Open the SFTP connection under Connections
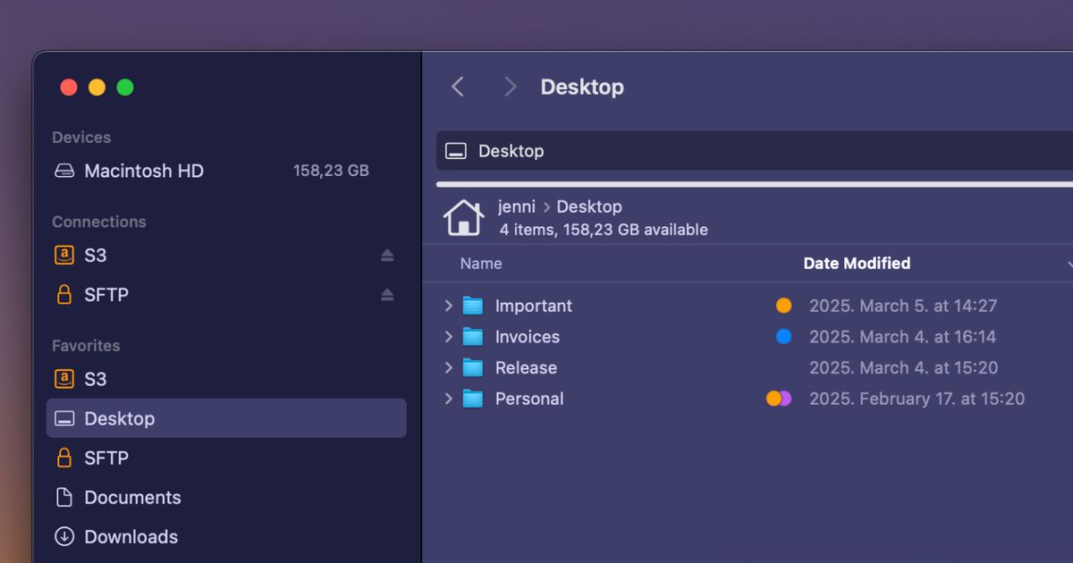Image resolution: width=1073 pixels, height=563 pixels. pyautogui.click(x=226, y=295)
